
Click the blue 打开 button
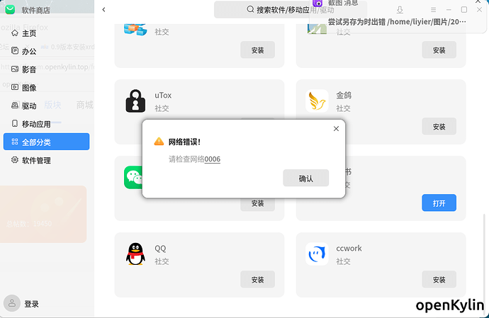(x=439, y=203)
